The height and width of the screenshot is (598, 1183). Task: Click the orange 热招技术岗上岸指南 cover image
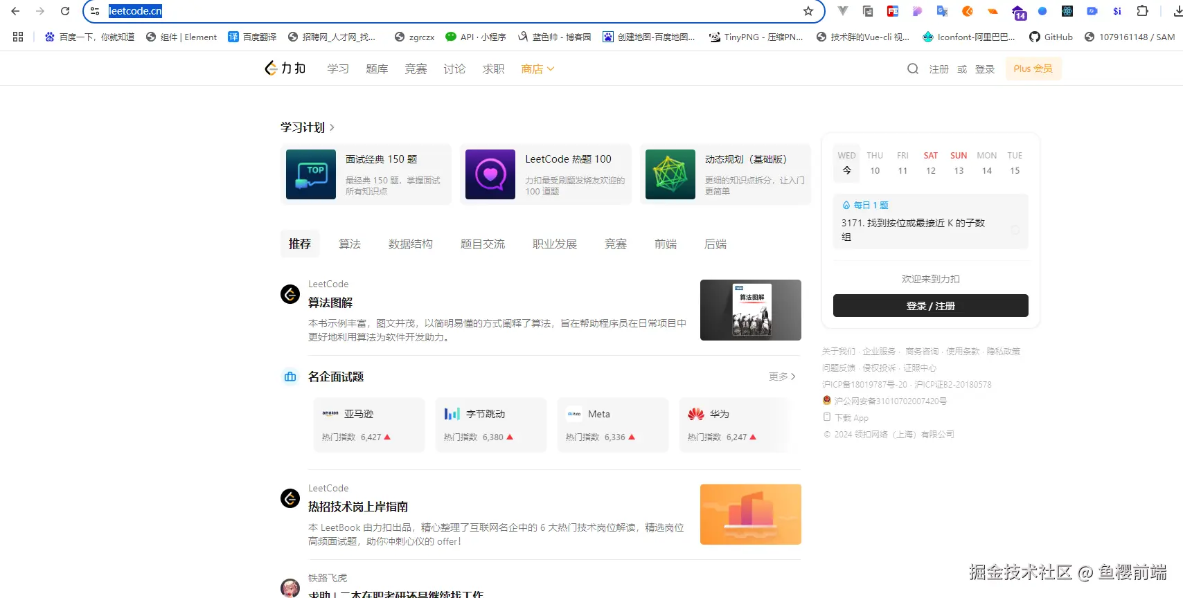click(751, 514)
